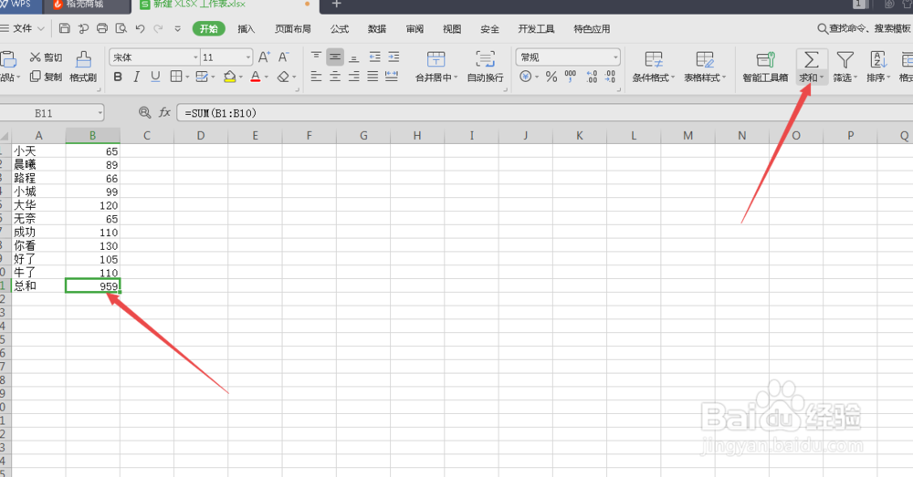Switch to the 插入 ribbon tab
Viewport: 913px width, 477px height.
[x=246, y=28]
